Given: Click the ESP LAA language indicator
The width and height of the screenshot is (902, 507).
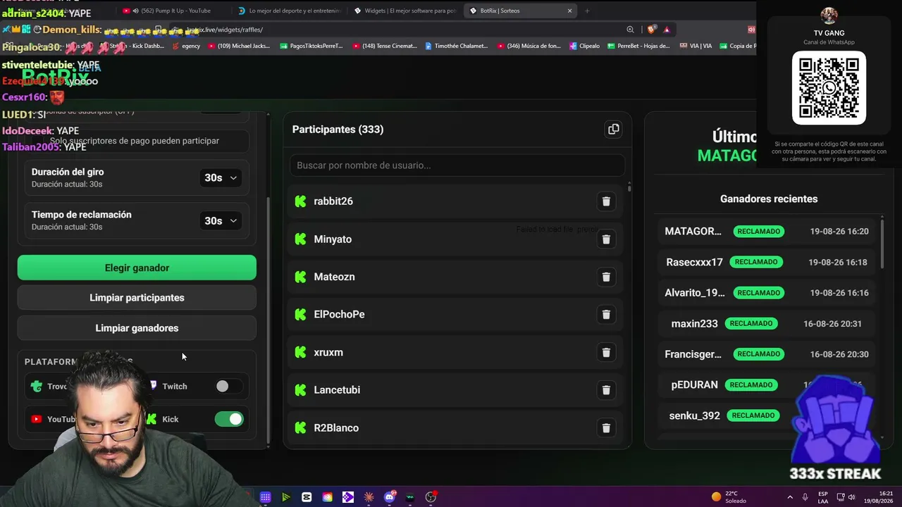Looking at the screenshot, I should click(x=823, y=497).
